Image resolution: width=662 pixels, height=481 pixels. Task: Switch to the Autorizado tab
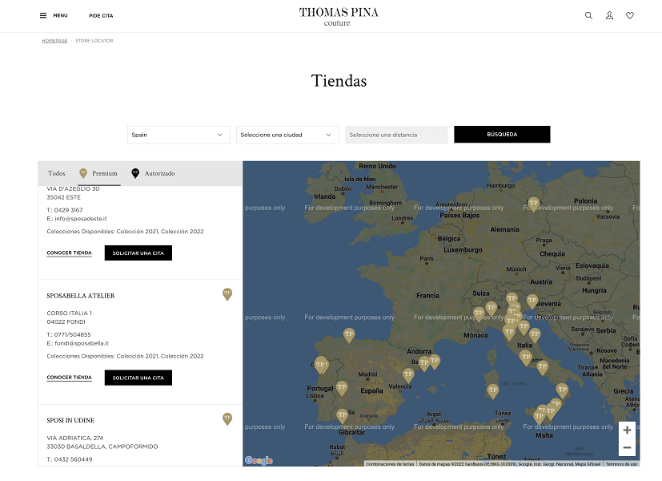[x=153, y=173]
